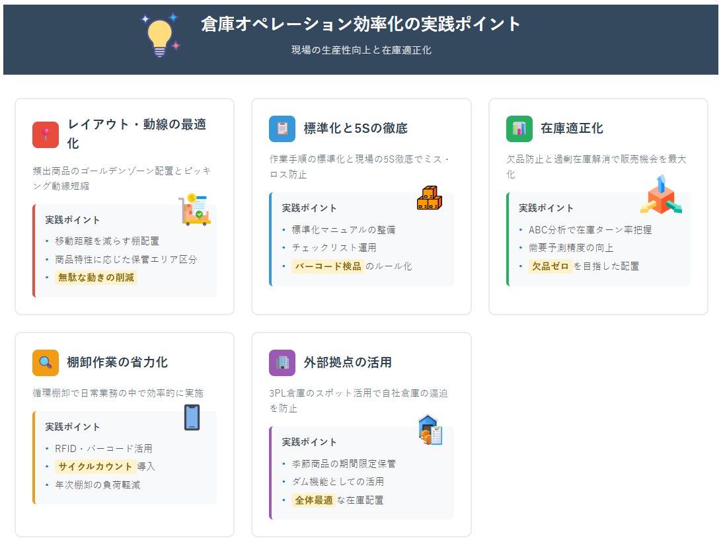The width and height of the screenshot is (723, 544).
Task: Select the heading 標準化と5Sの徹底
Action: tap(356, 129)
